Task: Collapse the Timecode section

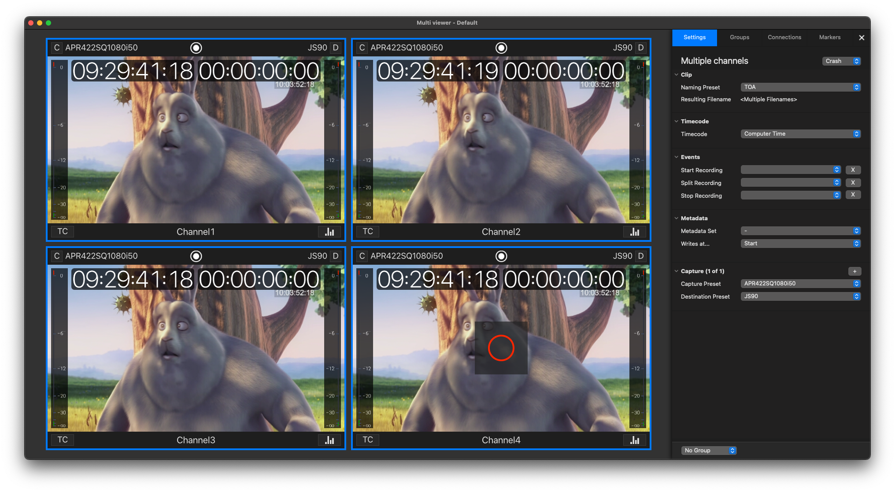Action: (x=677, y=122)
